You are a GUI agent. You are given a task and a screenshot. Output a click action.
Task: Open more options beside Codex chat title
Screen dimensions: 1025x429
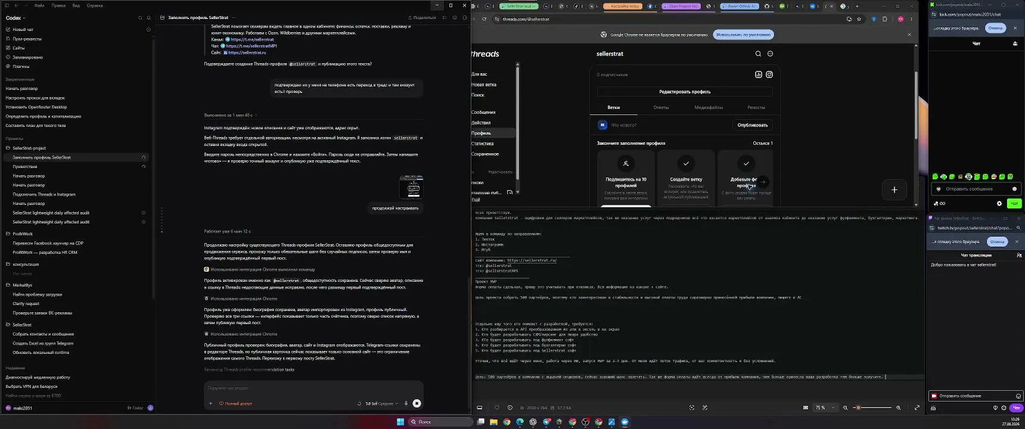[x=234, y=18]
